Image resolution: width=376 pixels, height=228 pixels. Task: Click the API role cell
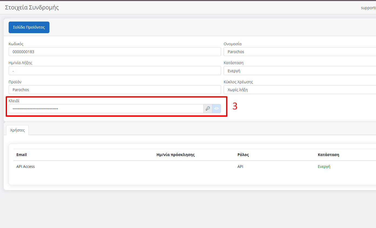pyautogui.click(x=240, y=167)
